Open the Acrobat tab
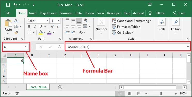192x97 pixels. pyautogui.click(x=139, y=13)
